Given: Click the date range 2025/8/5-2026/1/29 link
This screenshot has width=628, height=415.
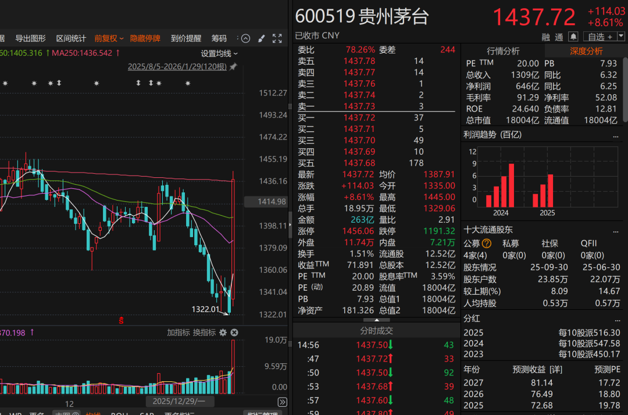Looking at the screenshot, I should click(177, 66).
